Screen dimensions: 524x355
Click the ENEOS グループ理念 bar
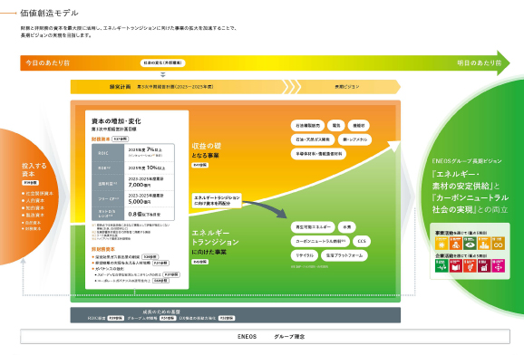click(x=265, y=336)
